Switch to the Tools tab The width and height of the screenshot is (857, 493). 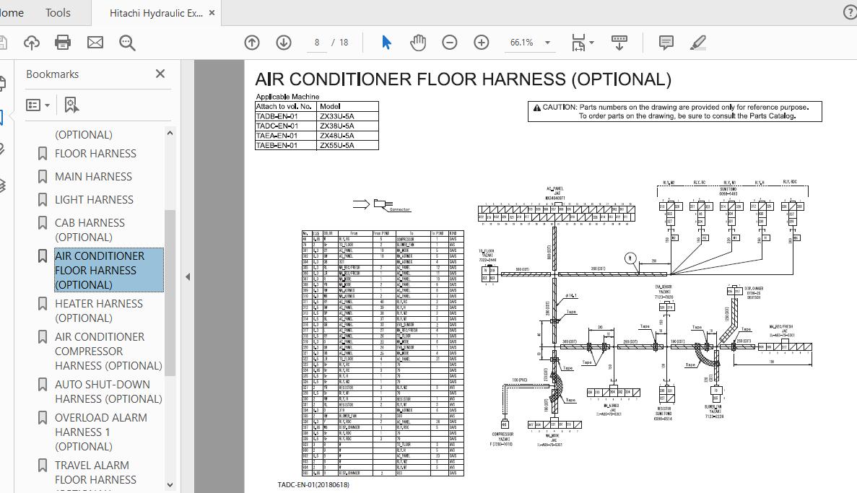pos(58,12)
